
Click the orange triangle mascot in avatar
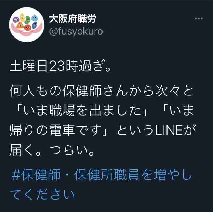(x=20, y=25)
